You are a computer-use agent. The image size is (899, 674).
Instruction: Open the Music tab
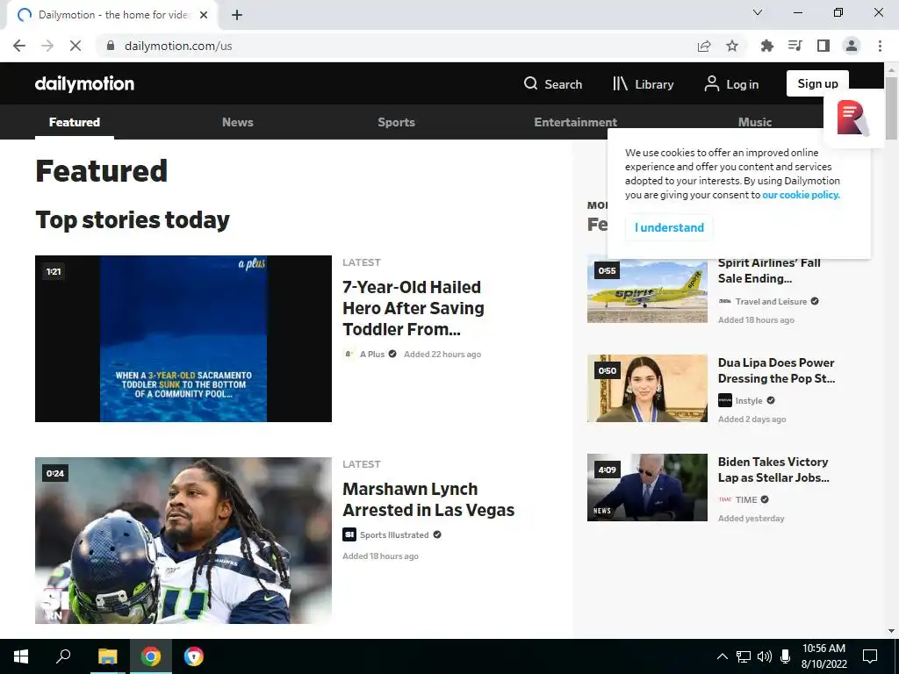pyautogui.click(x=754, y=122)
